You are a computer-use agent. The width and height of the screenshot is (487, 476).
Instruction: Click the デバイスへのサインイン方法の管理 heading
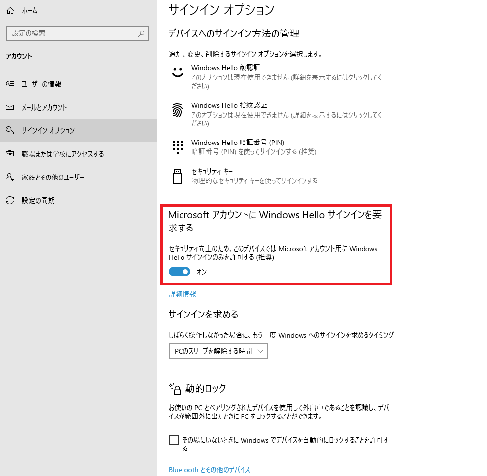(234, 33)
